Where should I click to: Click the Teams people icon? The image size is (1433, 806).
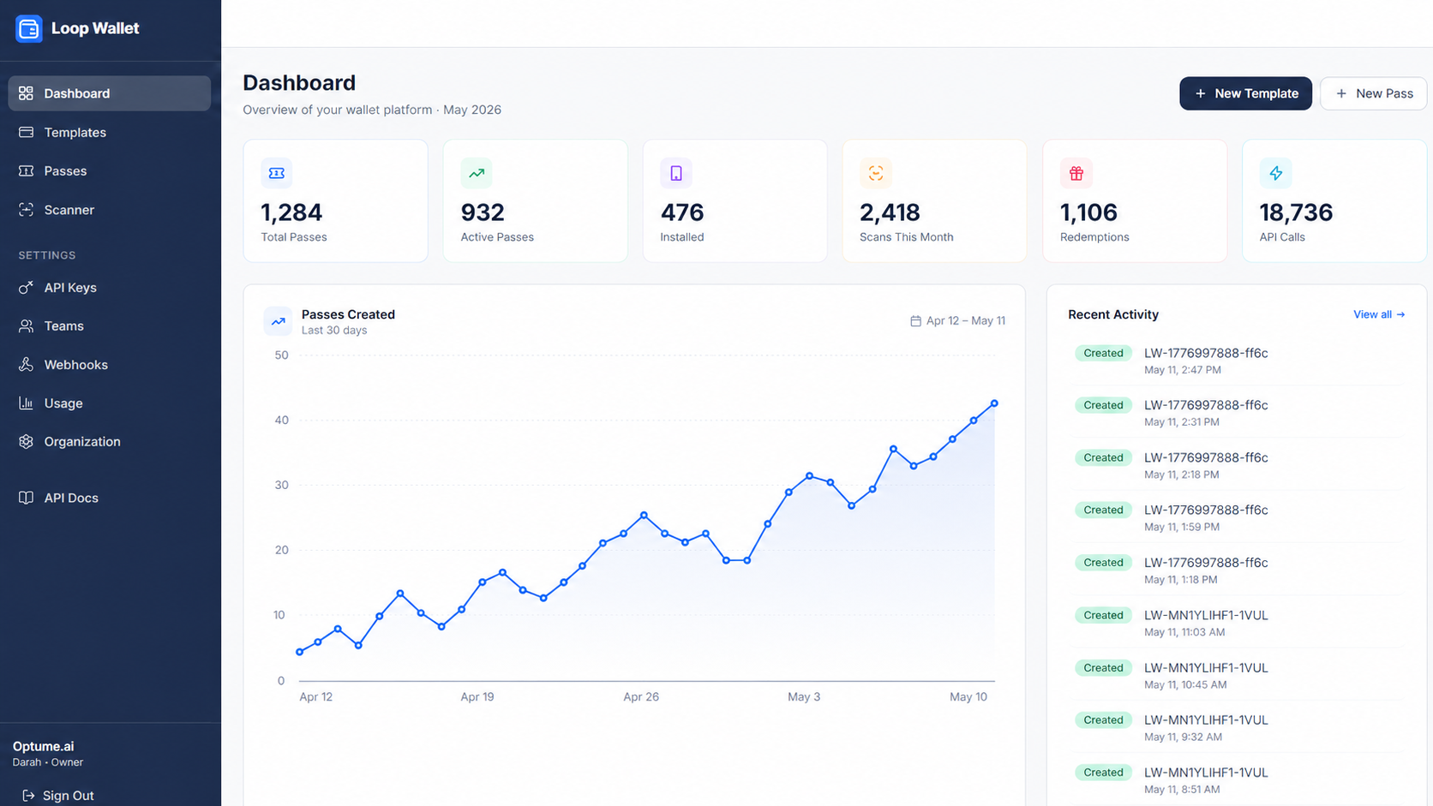[x=27, y=326]
